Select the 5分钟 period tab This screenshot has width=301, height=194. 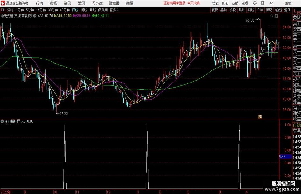(x=30, y=10)
